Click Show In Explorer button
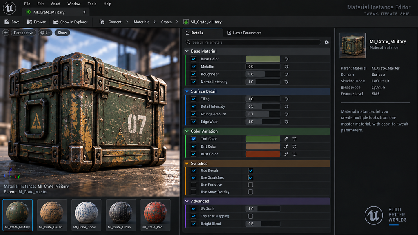Image resolution: width=418 pixels, height=235 pixels. (70, 22)
